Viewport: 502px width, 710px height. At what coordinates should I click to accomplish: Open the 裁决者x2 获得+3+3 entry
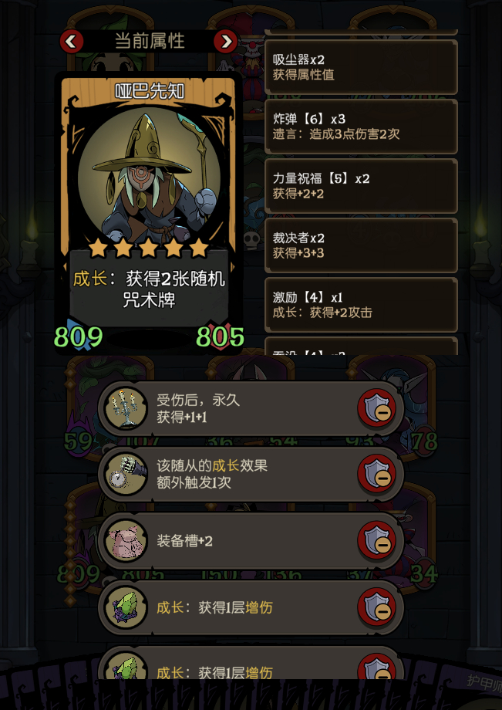tap(361, 245)
